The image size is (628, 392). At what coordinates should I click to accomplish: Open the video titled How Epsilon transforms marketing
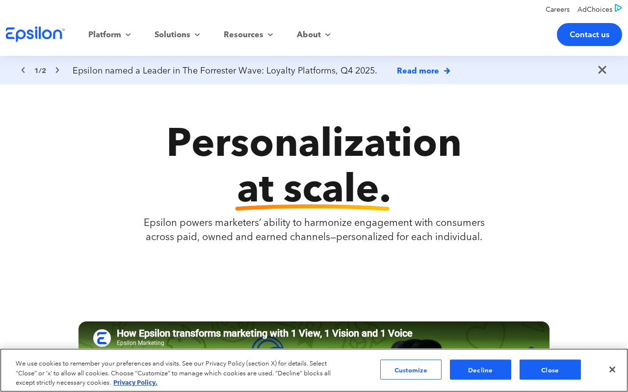click(264, 333)
